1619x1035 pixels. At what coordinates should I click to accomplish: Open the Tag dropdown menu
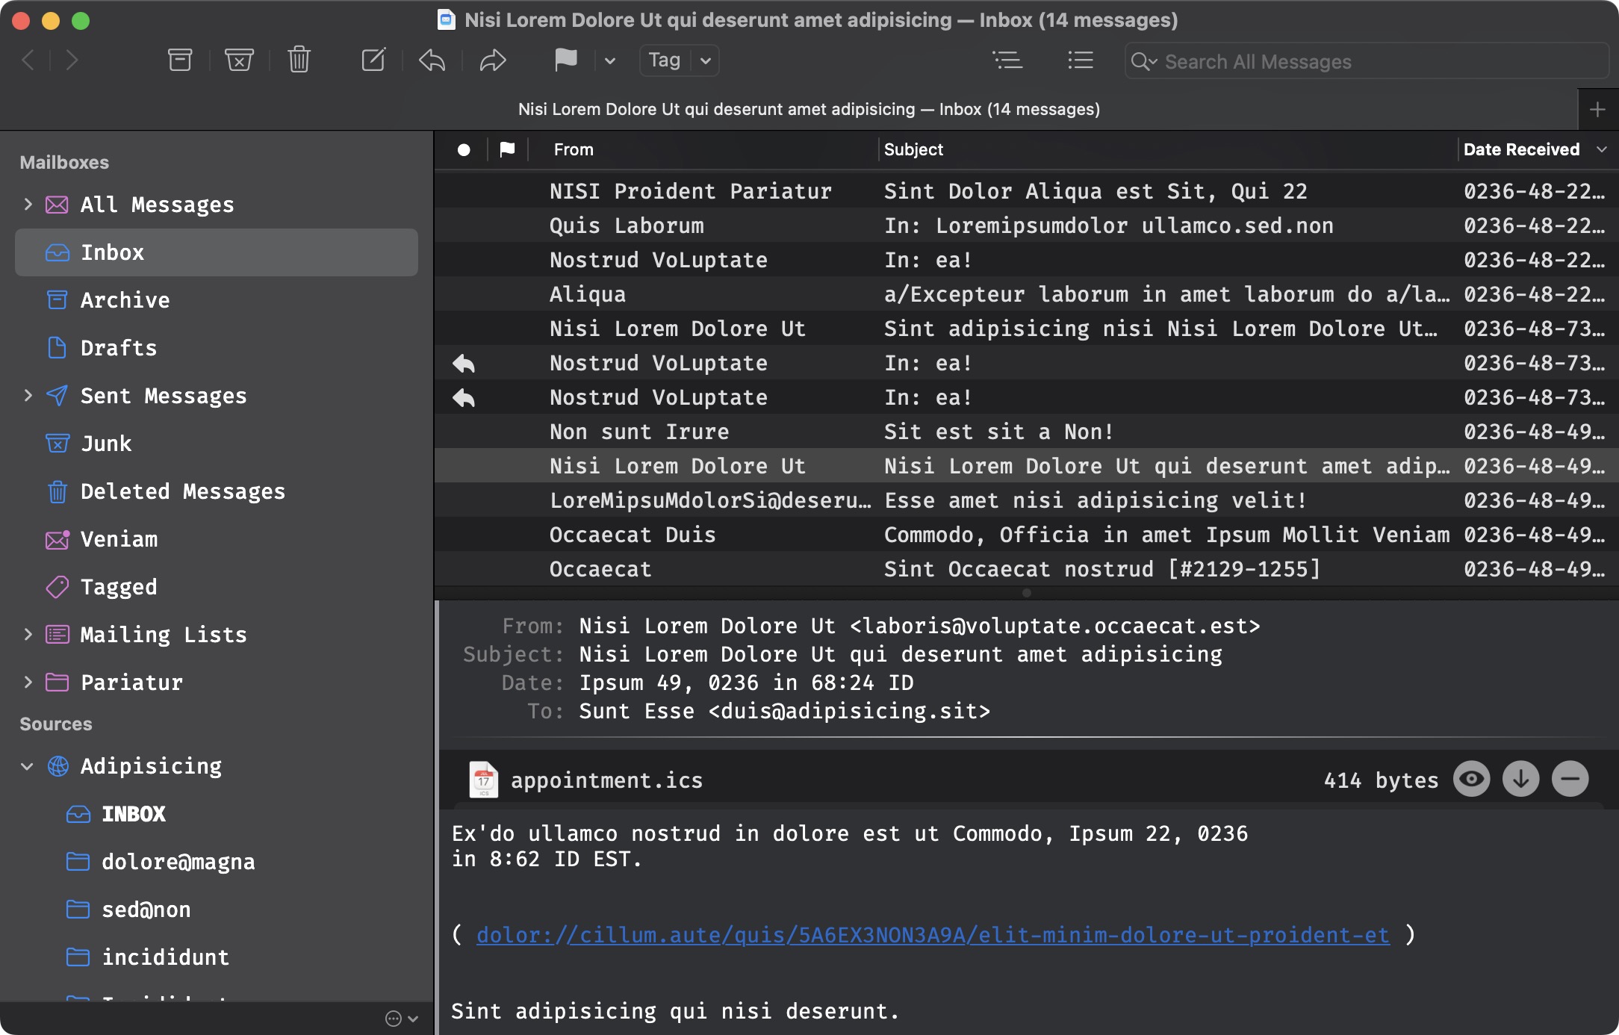pyautogui.click(x=705, y=60)
